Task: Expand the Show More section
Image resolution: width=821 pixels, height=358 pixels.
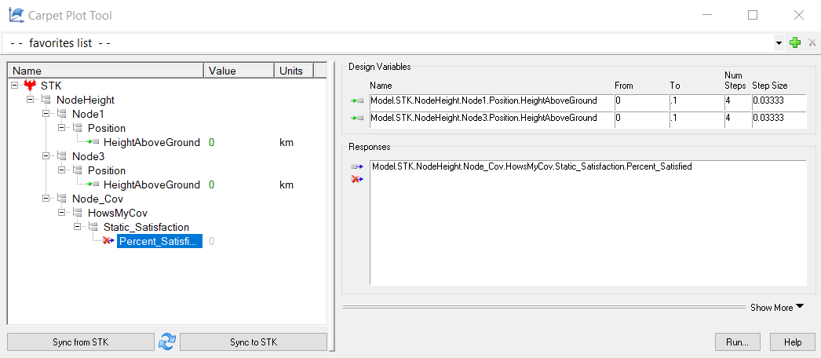Action: (776, 308)
